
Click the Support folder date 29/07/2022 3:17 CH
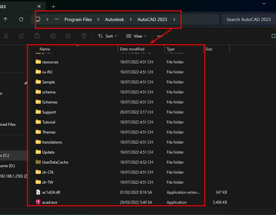[x=137, y=112]
